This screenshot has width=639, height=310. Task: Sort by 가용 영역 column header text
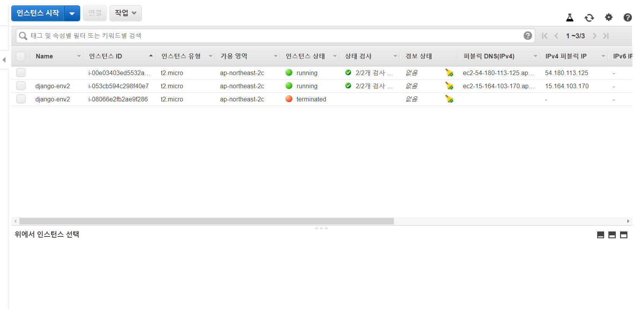234,56
